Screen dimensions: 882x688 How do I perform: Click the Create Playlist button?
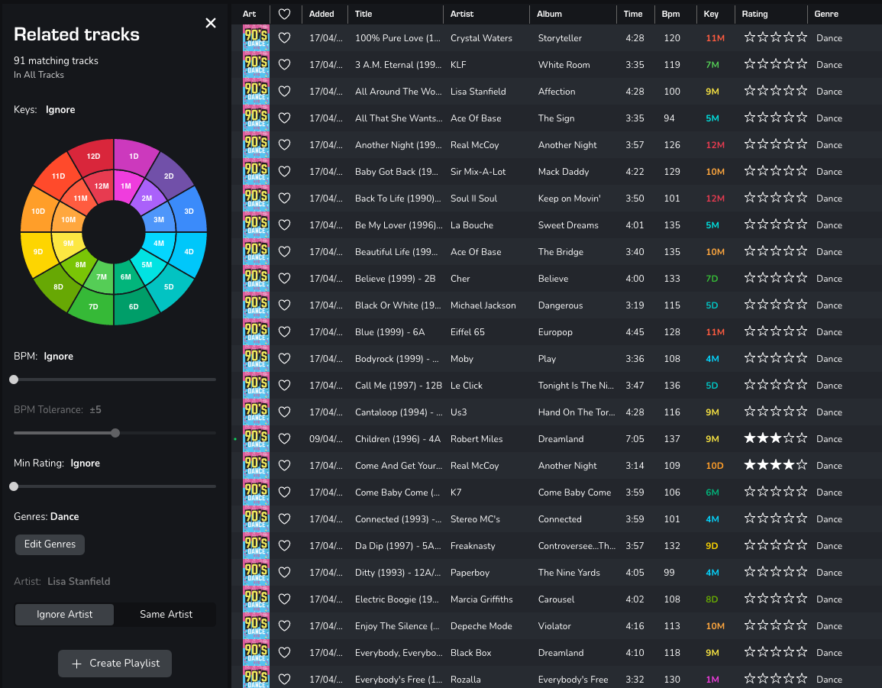[115, 664]
